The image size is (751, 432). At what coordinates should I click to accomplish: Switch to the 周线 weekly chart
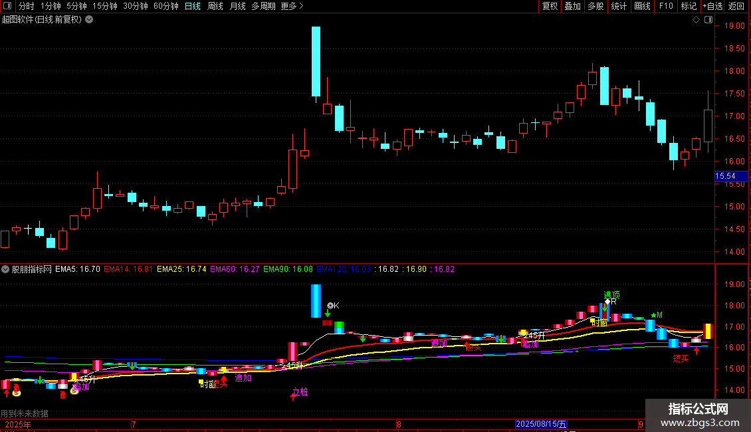pyautogui.click(x=215, y=6)
